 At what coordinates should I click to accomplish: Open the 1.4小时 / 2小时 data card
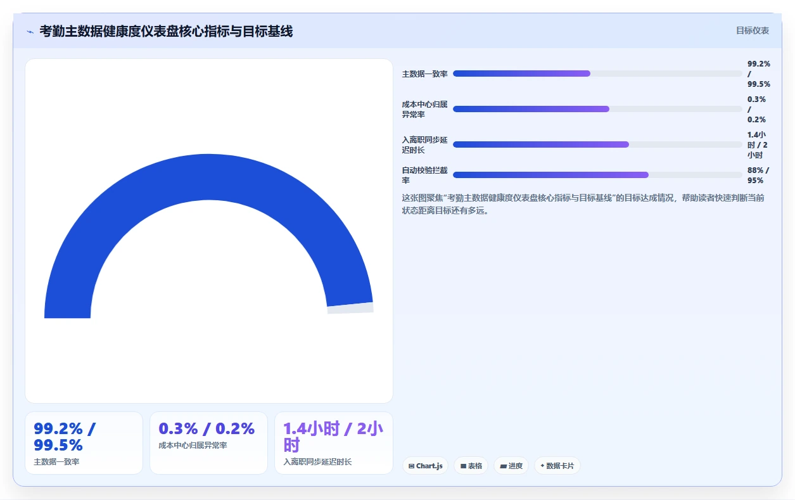tap(333, 443)
